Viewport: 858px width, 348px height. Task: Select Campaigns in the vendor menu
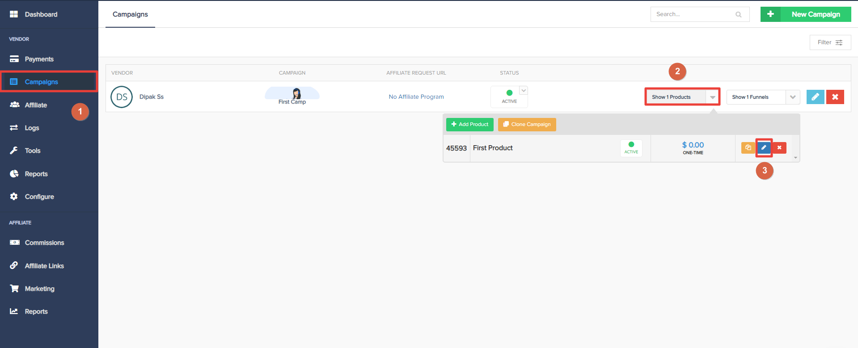pyautogui.click(x=42, y=82)
